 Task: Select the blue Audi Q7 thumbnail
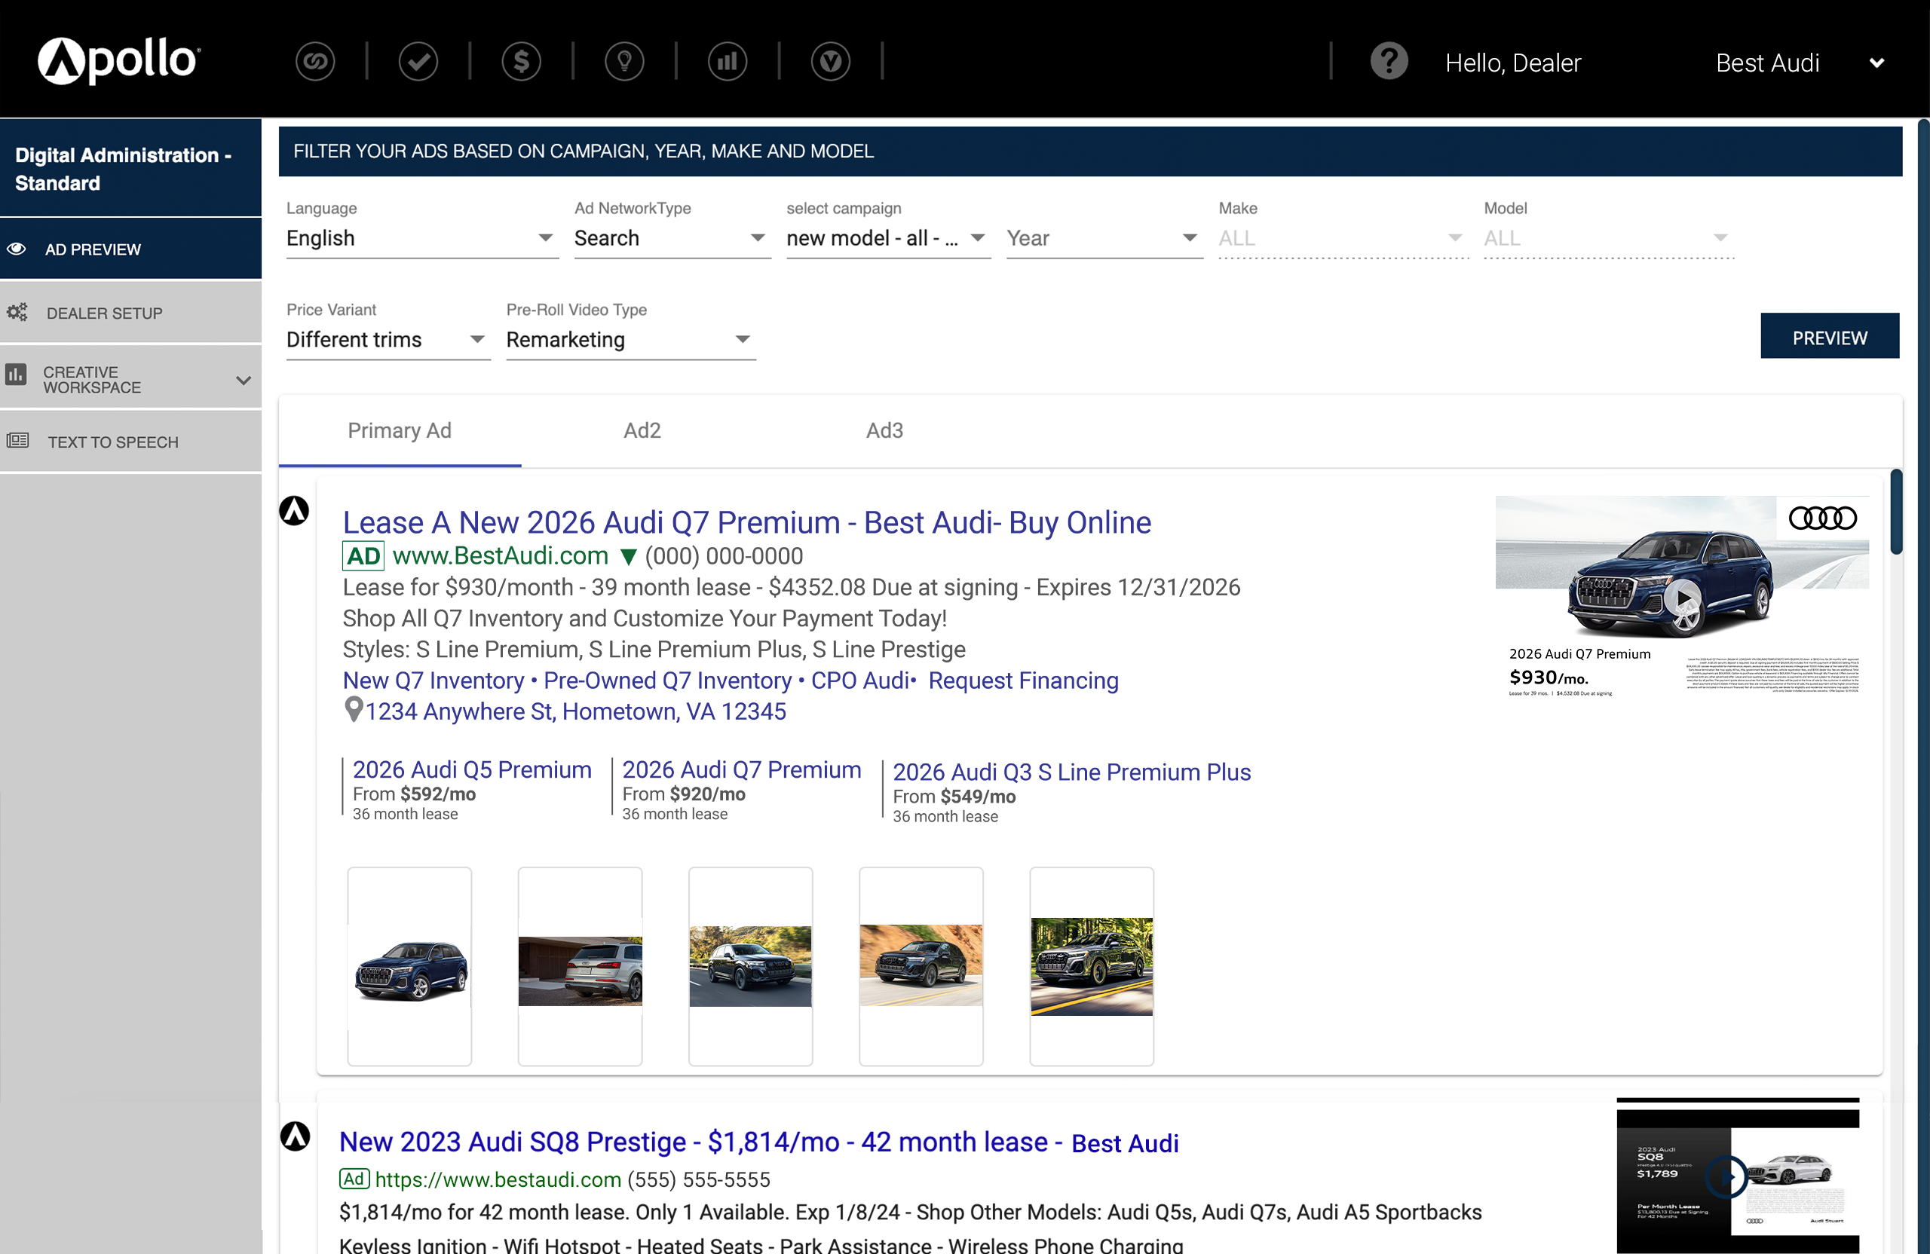(x=409, y=965)
